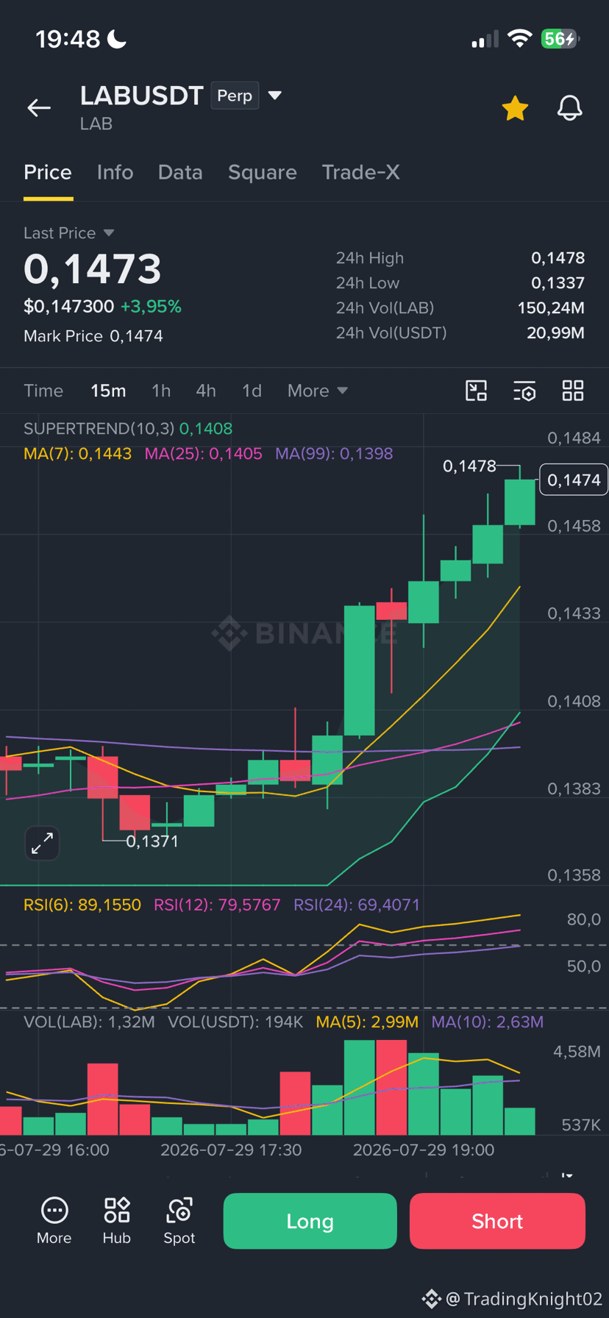Tap the cellular signal bars icon
This screenshot has width=609, height=1318.
(x=485, y=39)
